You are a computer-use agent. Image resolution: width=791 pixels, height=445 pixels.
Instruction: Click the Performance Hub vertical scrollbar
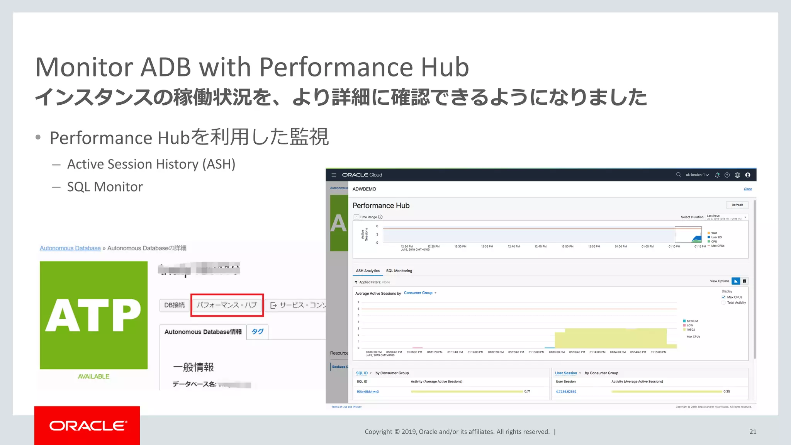[x=755, y=280]
